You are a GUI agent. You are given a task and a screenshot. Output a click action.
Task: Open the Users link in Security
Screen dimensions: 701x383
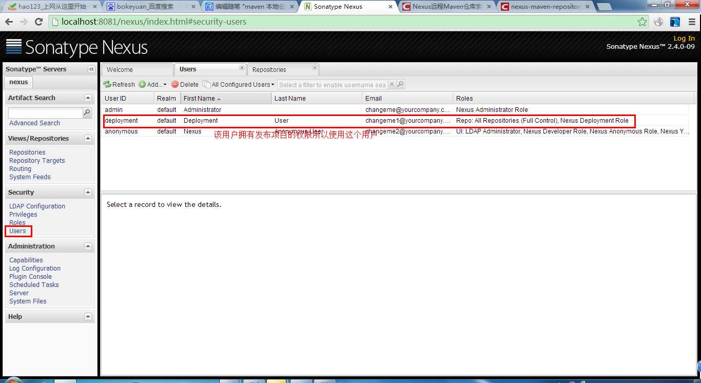click(17, 231)
